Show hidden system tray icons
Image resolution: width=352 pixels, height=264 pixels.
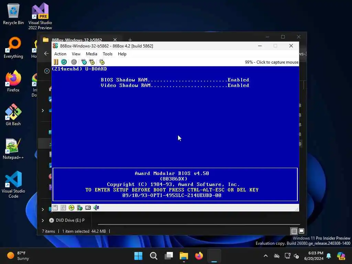point(266,256)
